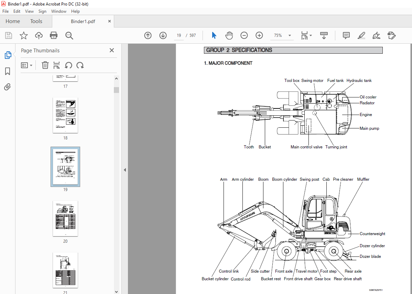This screenshot has width=412, height=294.
Task: Click the edit/share file icon
Action: coord(391,35)
